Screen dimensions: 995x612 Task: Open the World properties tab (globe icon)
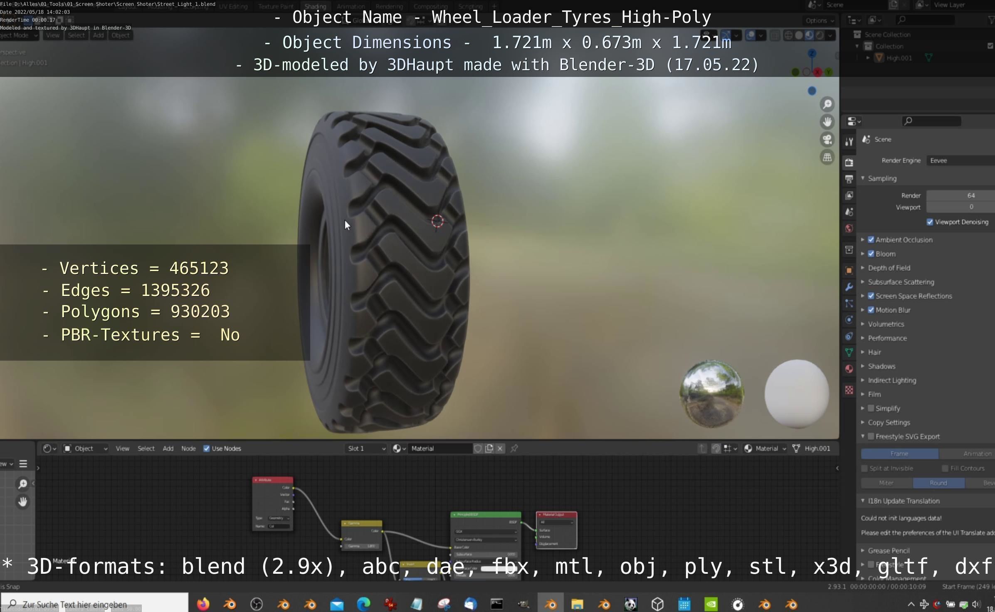pyautogui.click(x=849, y=228)
